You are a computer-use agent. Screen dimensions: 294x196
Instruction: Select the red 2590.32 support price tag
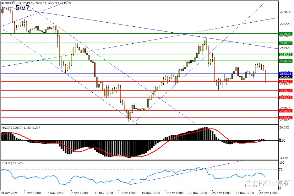[x=286, y=98]
